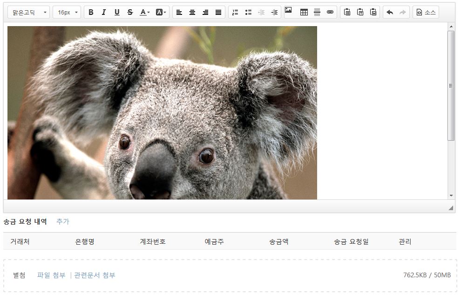The image size is (461, 295).
Task: Open the text color picker dropdown
Action: click(145, 13)
